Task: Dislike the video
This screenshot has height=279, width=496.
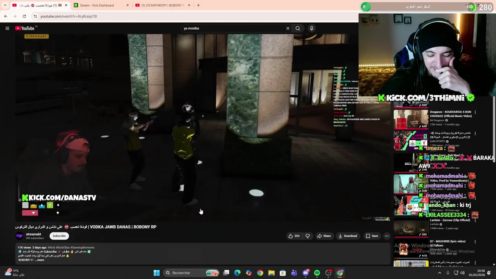Action: 308,236
